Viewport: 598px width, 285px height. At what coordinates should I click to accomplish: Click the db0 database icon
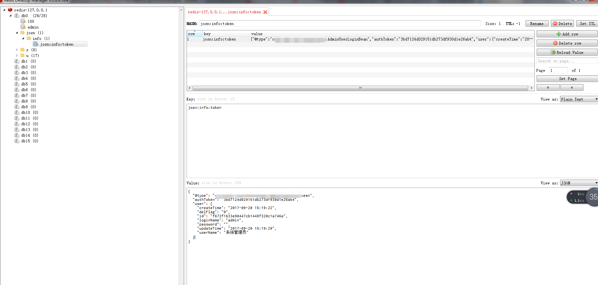point(17,15)
